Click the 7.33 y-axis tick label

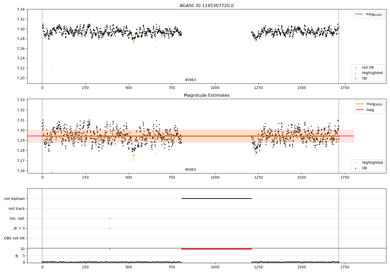pos(21,100)
